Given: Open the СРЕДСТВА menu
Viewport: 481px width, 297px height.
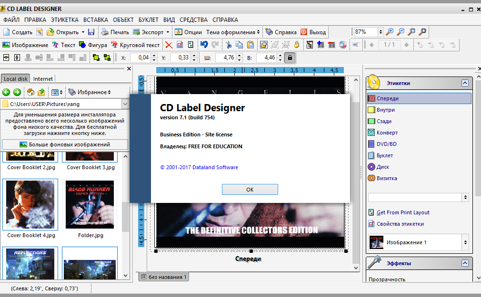Looking at the screenshot, I should coord(193,20).
